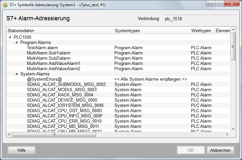The width and height of the screenshot is (242, 160).
Task: Select SDIAG_ALCAT_CPU_MD_MSG_0011
Action: [x=63, y=126]
